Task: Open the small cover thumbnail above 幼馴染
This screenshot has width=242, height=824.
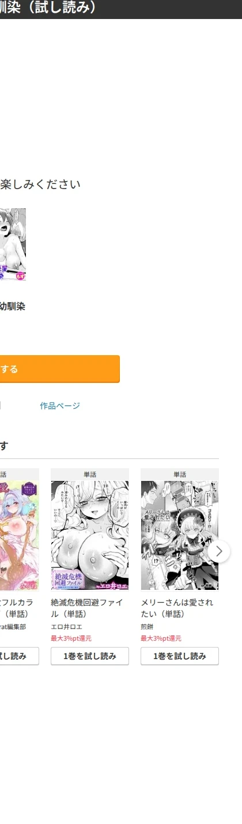Action: (13, 244)
